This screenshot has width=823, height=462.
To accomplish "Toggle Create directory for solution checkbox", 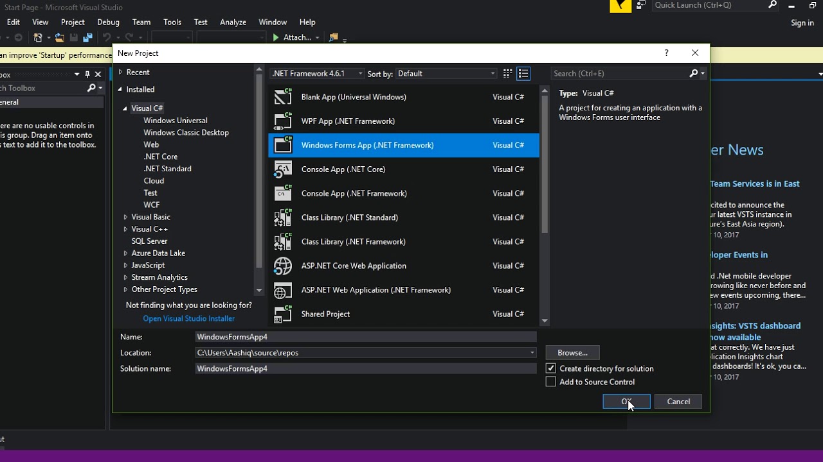I will tap(550, 368).
